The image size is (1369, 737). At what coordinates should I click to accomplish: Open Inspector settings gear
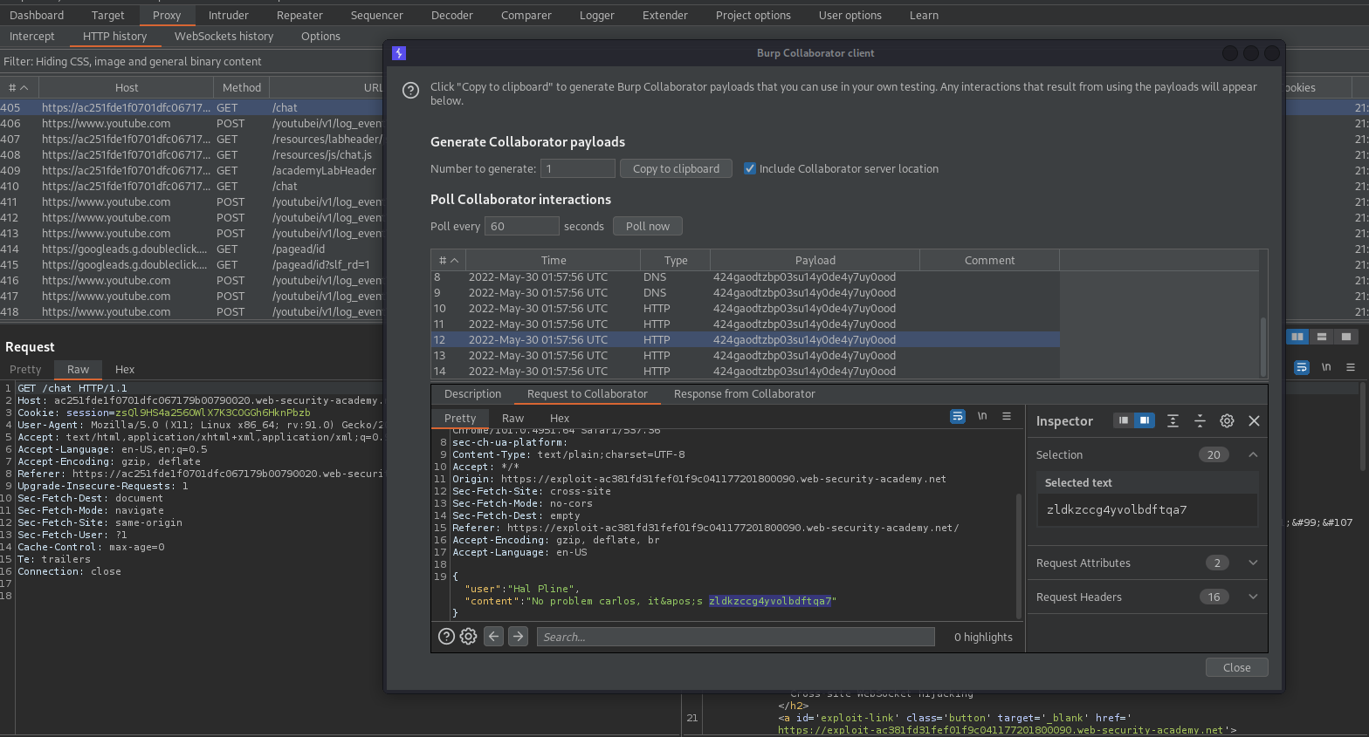pyautogui.click(x=1227, y=420)
